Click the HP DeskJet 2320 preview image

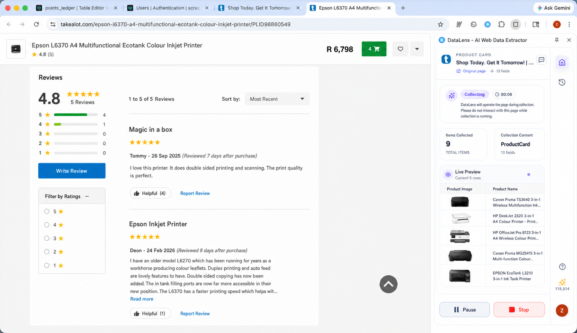(x=461, y=219)
